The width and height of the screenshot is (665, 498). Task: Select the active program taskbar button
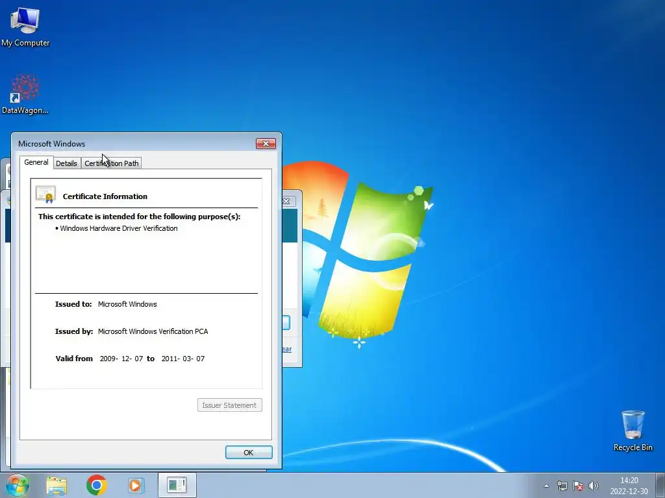[177, 485]
